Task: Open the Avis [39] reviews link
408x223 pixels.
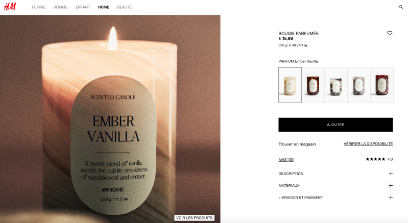Action: click(286, 160)
